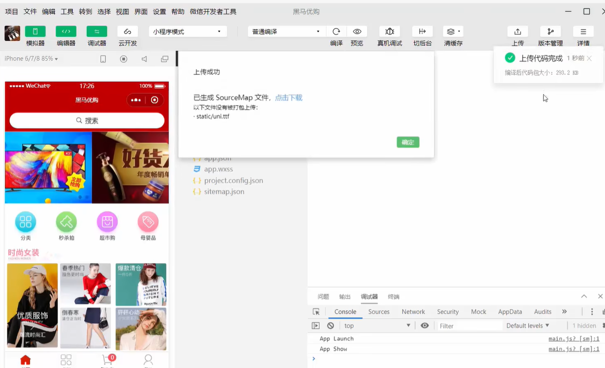Start real device debugging (真机调试)
605x368 pixels.
(390, 32)
